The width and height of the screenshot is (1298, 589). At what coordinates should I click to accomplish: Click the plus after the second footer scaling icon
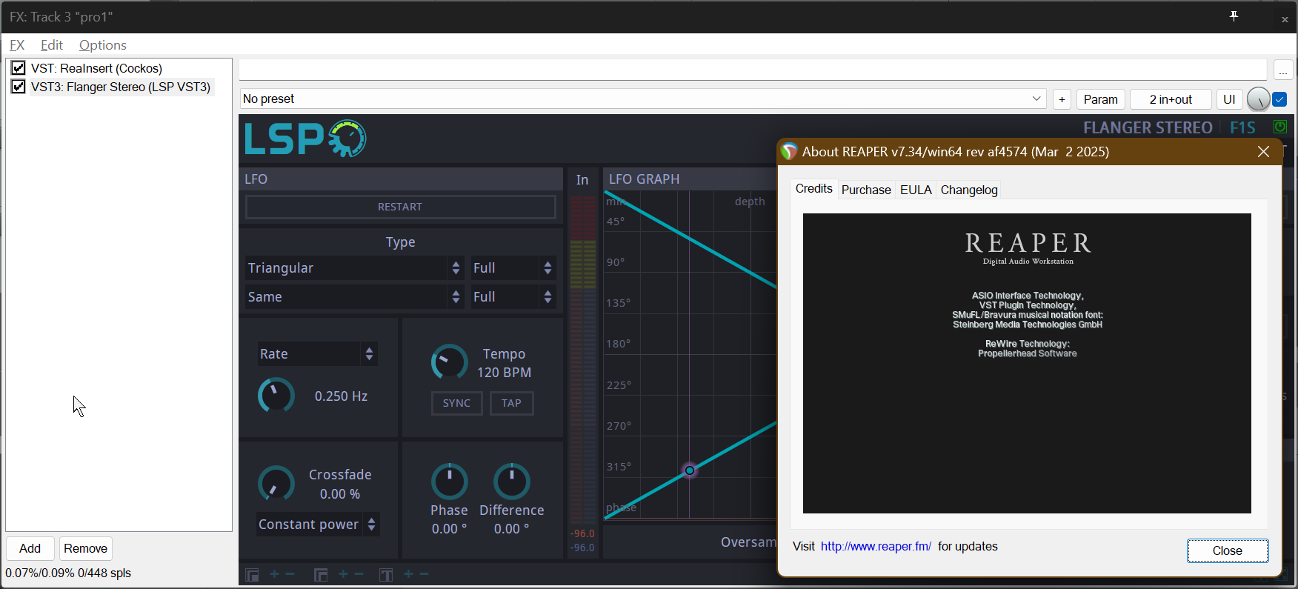(x=343, y=574)
